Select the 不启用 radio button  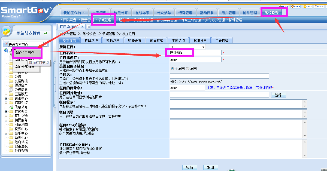click(172, 68)
